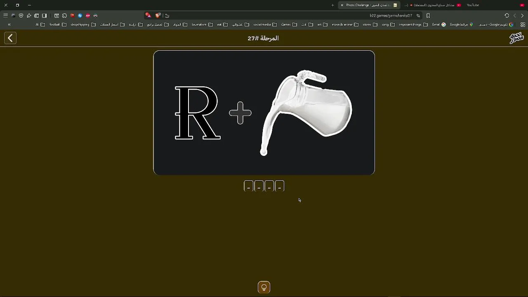
Task: Open the pinned red YouTube tab icon
Action: click(522, 5)
